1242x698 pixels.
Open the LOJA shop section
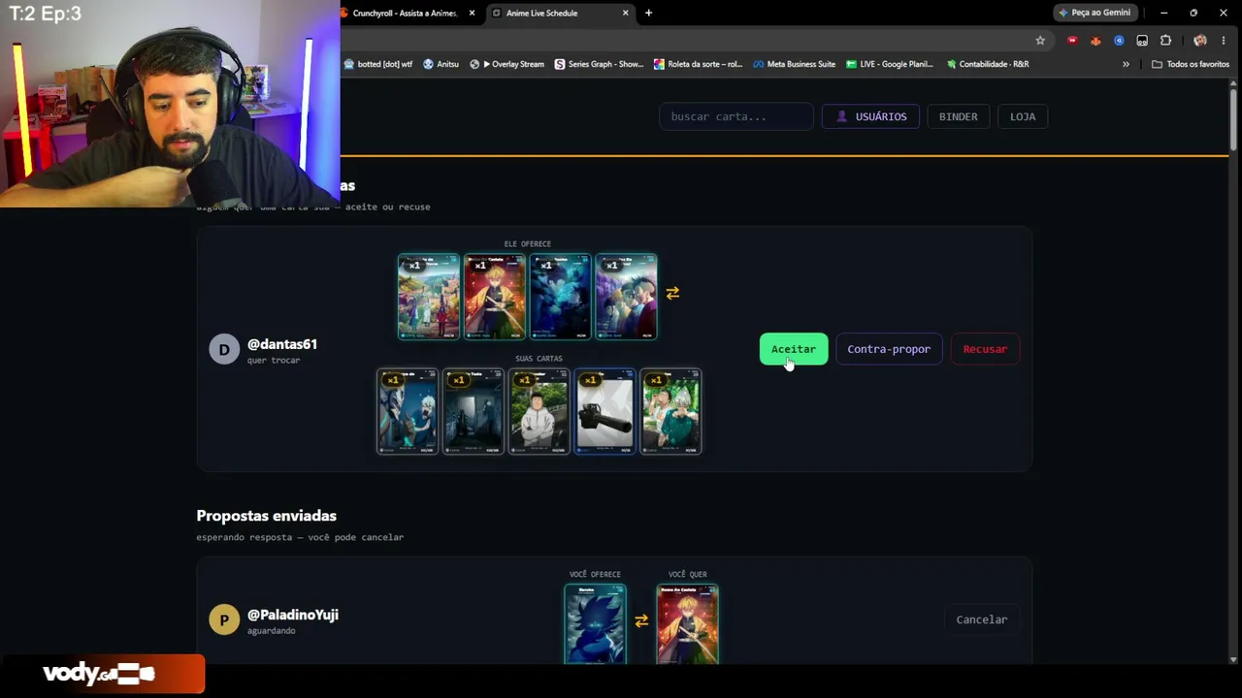[1023, 116]
